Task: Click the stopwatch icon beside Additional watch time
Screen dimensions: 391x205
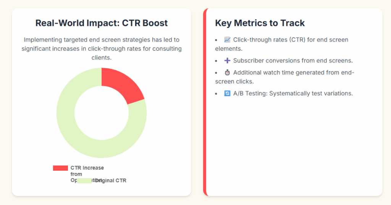Action: [227, 72]
